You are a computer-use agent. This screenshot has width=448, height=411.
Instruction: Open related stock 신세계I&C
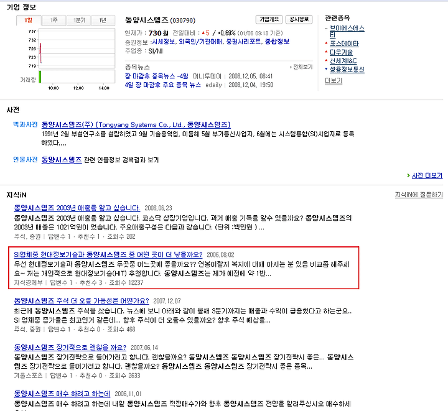point(343,61)
